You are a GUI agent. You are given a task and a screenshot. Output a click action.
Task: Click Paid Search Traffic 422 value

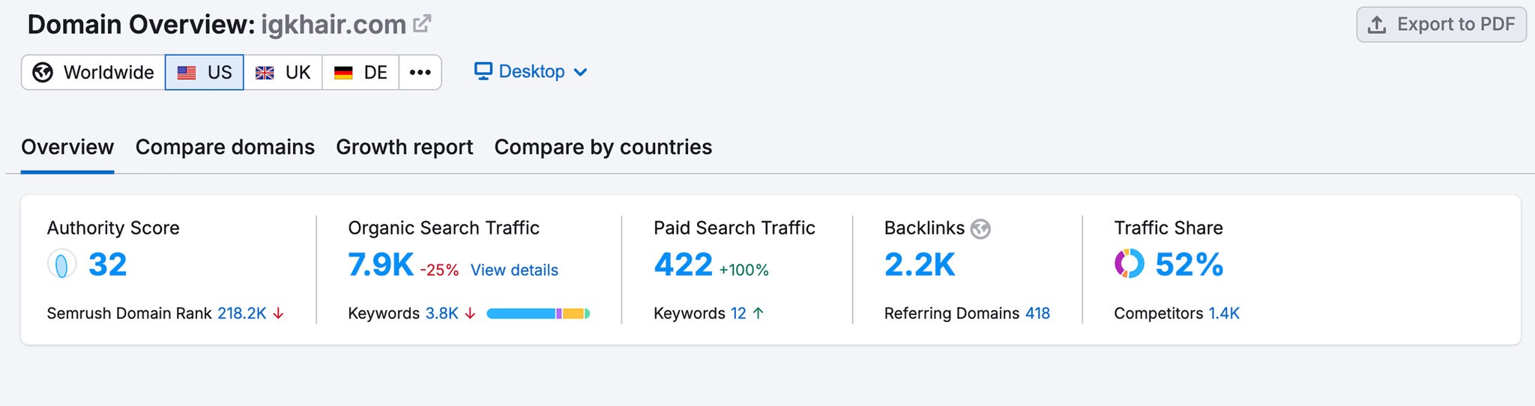[x=683, y=264]
